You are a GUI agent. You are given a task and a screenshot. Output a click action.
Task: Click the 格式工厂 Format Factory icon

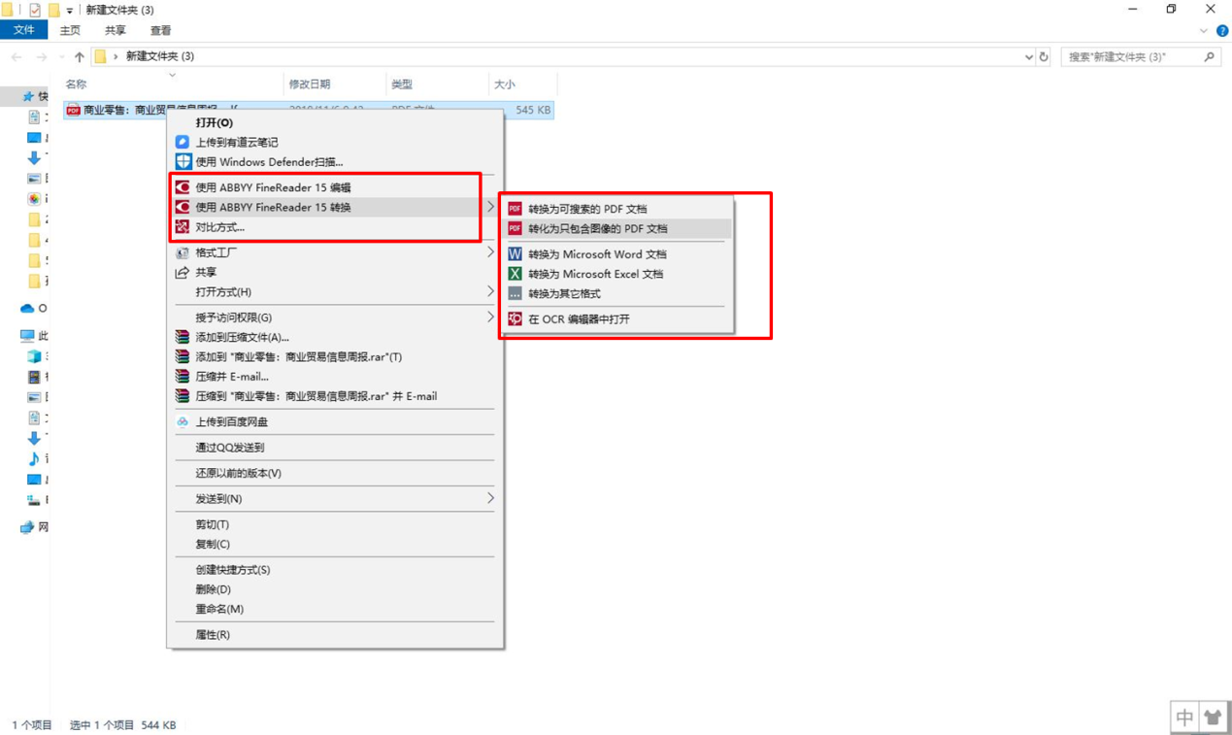(x=183, y=252)
